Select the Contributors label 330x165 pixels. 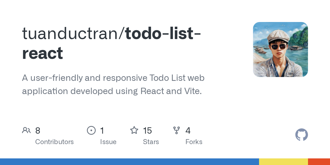pos(54,142)
